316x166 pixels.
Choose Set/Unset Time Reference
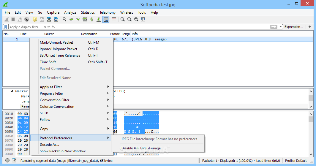pos(71,56)
